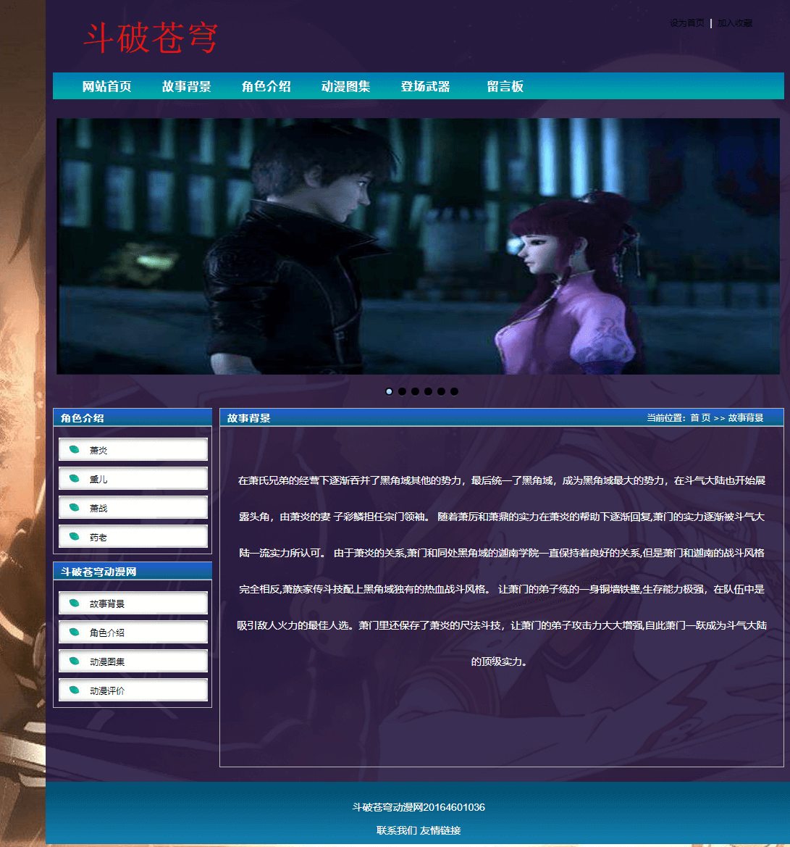This screenshot has height=847, width=790.
Task: Show the fourth carousel slide dot
Action: (428, 392)
